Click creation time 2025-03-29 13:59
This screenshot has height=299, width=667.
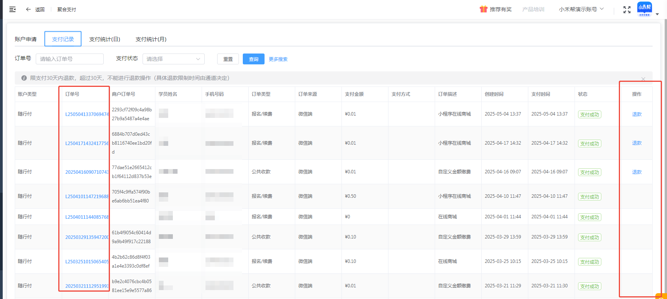(503, 237)
